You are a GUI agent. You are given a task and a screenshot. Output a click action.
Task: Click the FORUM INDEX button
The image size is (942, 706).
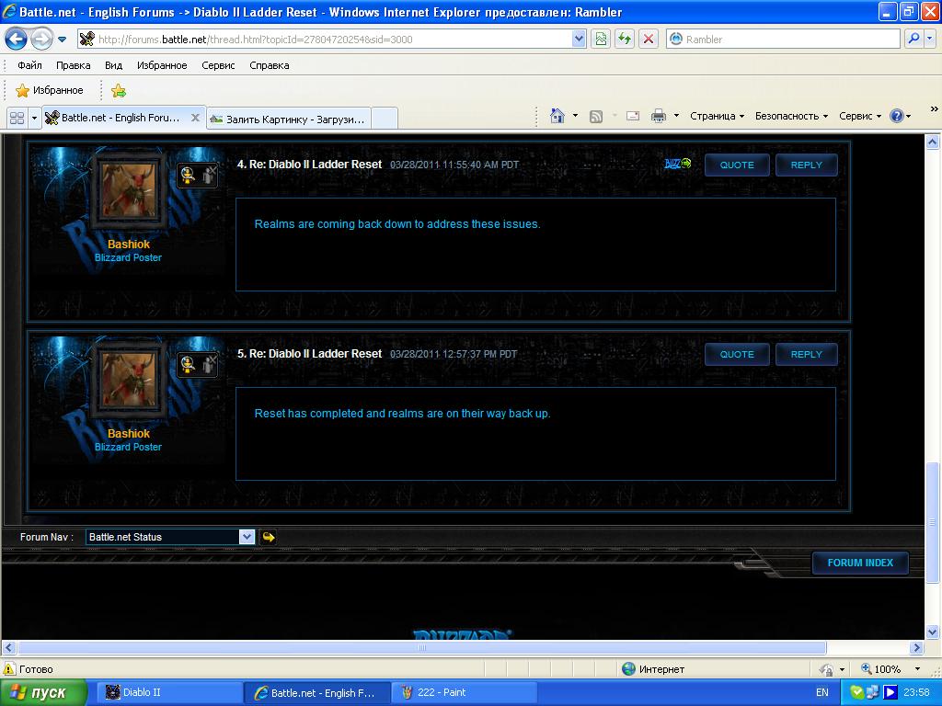click(x=860, y=563)
